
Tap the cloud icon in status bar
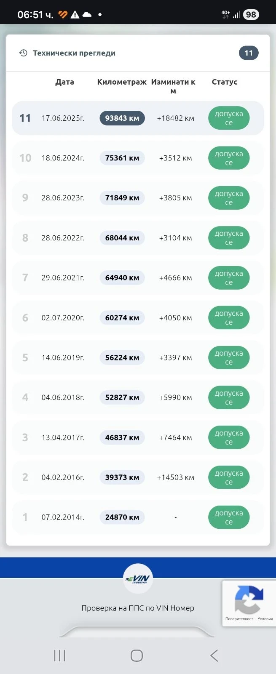pos(87,15)
